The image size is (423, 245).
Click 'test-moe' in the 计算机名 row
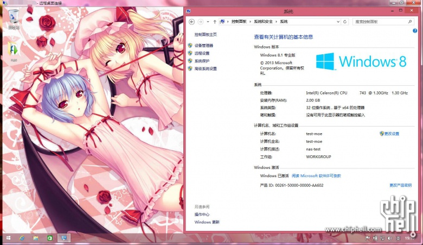(x=314, y=134)
